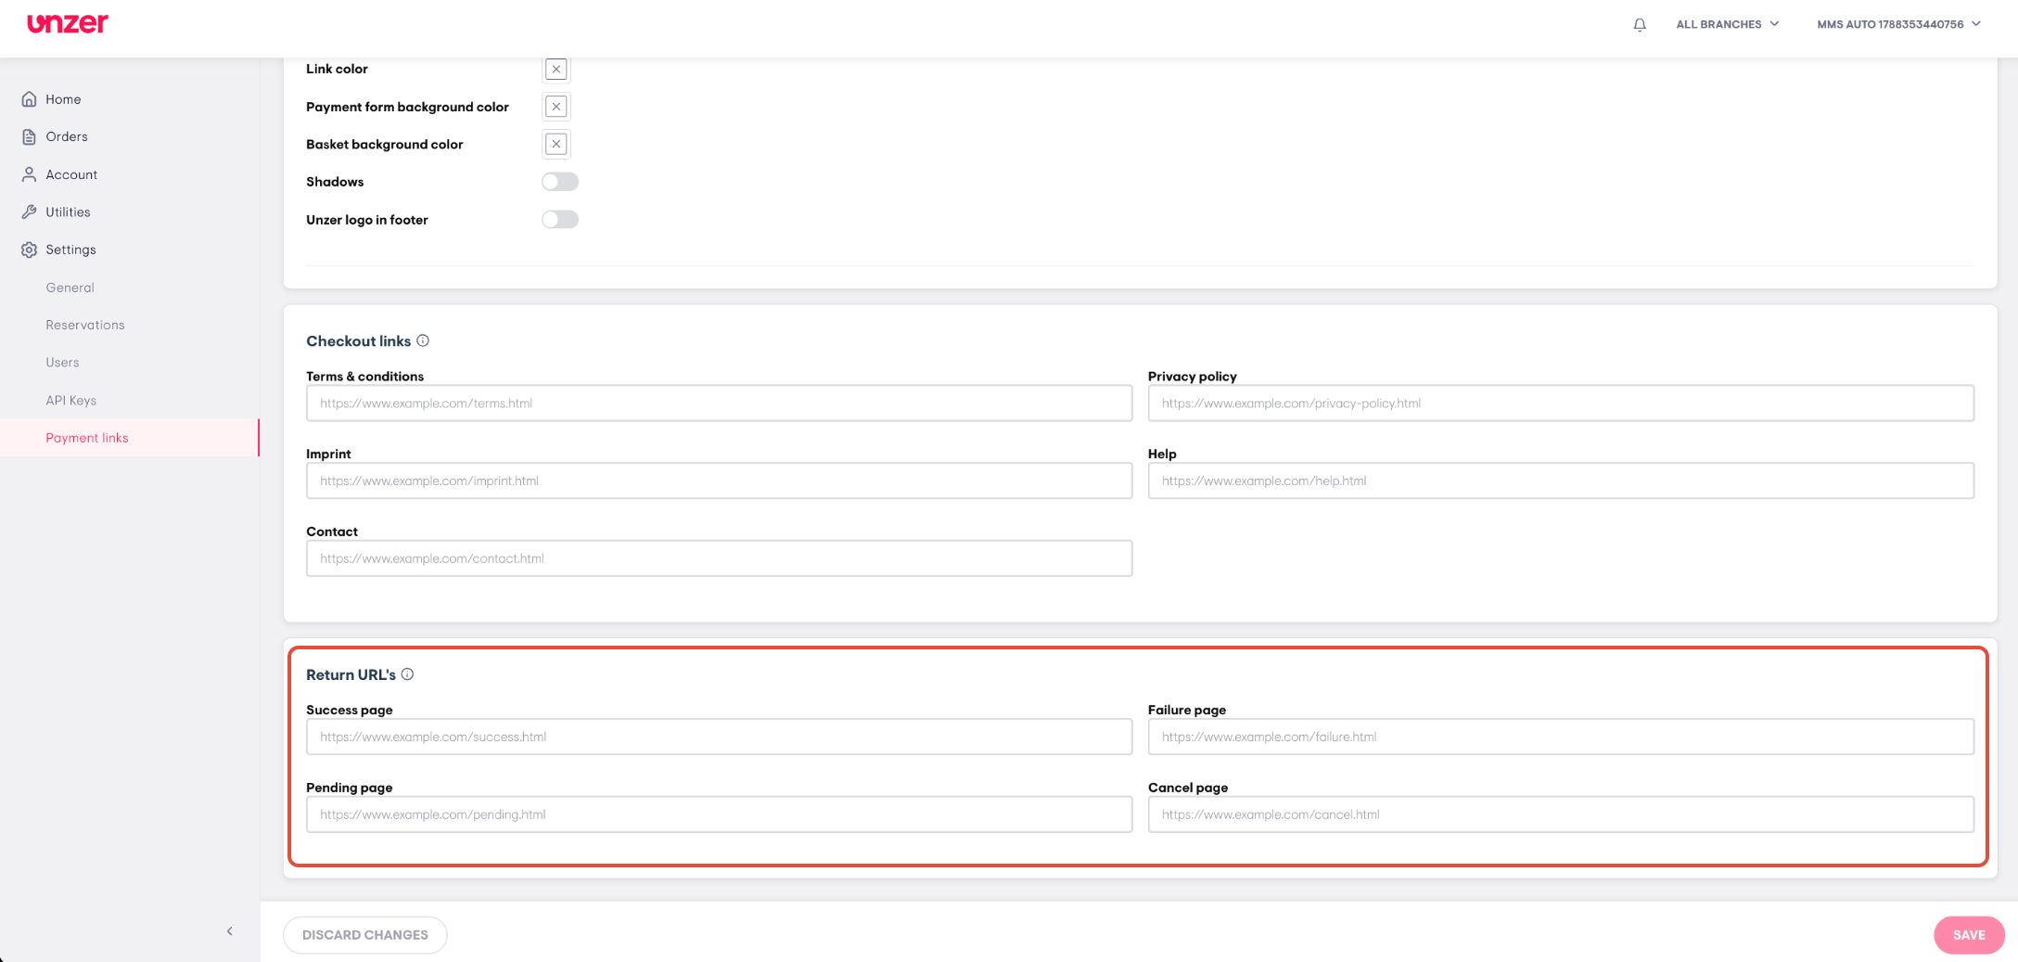
Task: Expand the All Branches dropdown
Action: 1728,24
